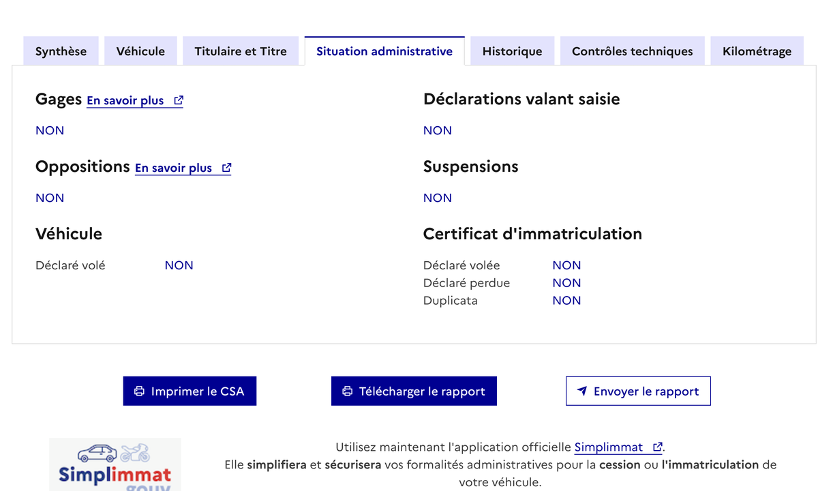Select the Situation administrative tab
Screen dimensions: 818x491
tap(384, 51)
